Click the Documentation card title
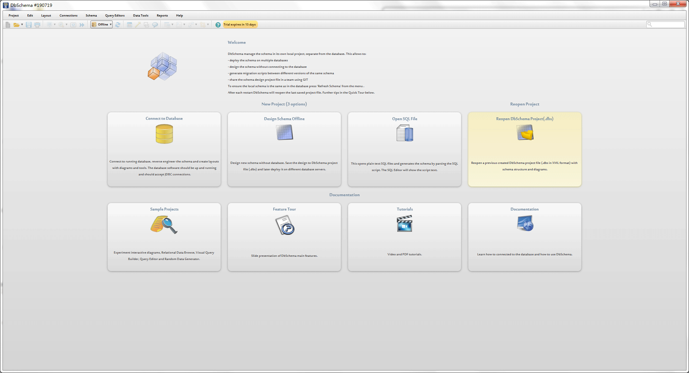This screenshot has height=373, width=689. 524,209
